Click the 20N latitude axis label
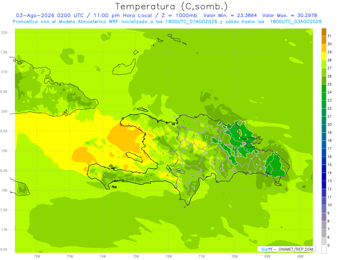 tap(4, 111)
